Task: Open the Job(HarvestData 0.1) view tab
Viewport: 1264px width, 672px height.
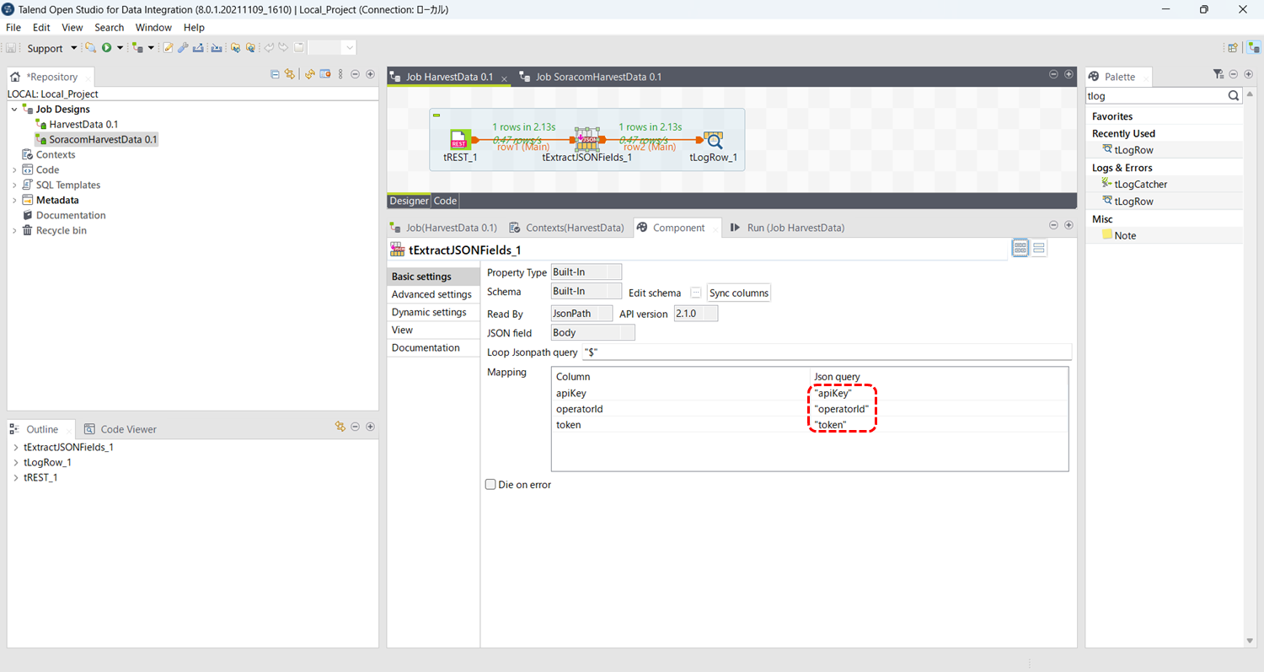Action: (x=443, y=228)
